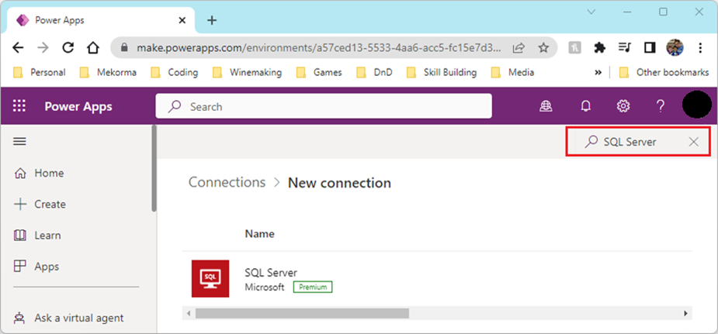This screenshot has width=718, height=334.
Task: Open the Coding bookmarks folder
Action: pos(175,72)
